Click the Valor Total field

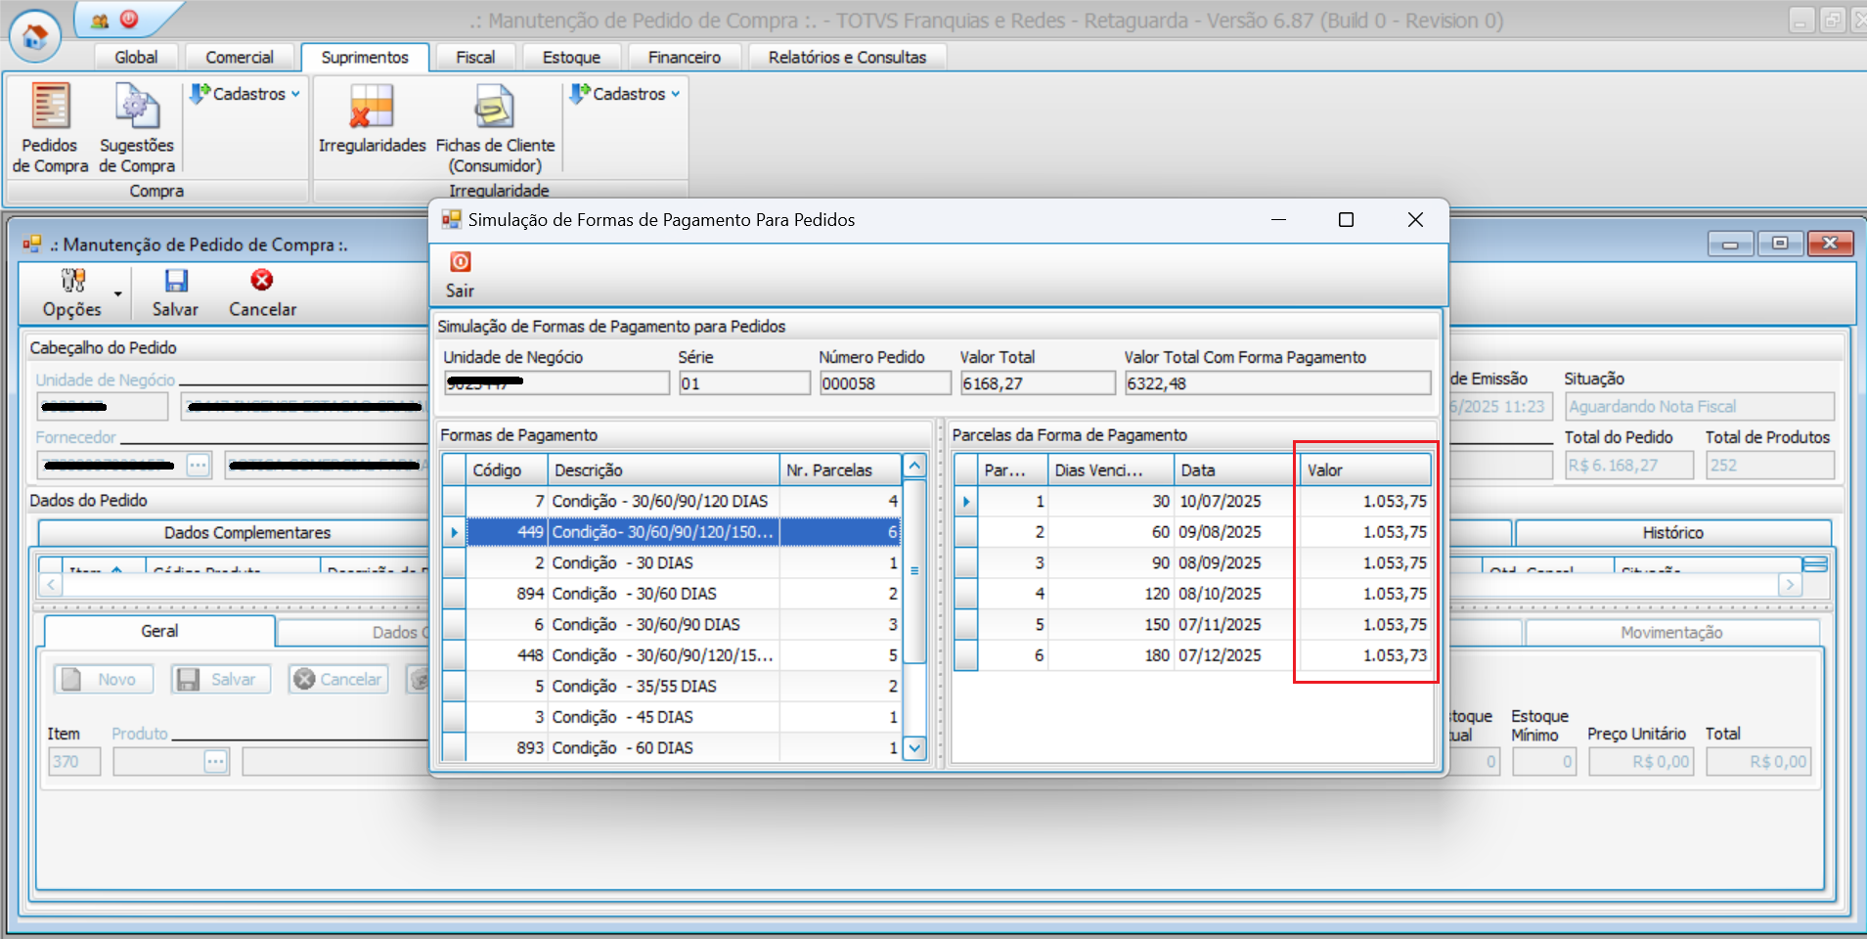pos(1037,383)
